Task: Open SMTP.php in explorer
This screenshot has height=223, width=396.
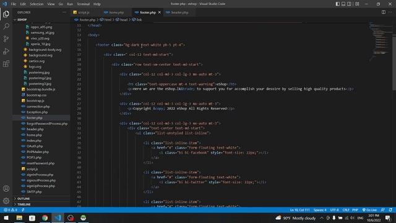Action: (34, 191)
